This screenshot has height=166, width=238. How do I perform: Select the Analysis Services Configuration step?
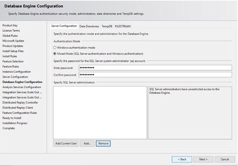(x=22, y=87)
